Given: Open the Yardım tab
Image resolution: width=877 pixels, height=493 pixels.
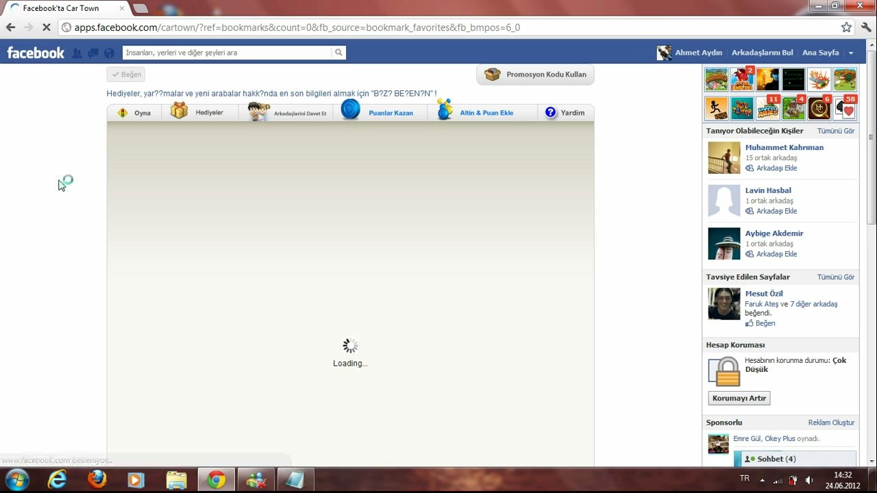Looking at the screenshot, I should (x=566, y=113).
